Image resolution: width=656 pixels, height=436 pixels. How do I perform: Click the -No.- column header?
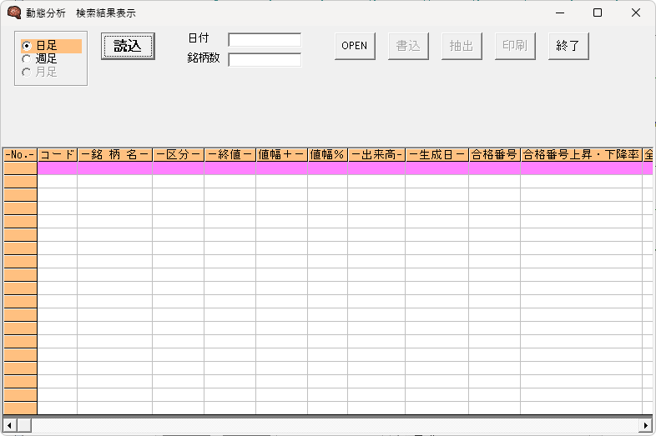(20, 155)
